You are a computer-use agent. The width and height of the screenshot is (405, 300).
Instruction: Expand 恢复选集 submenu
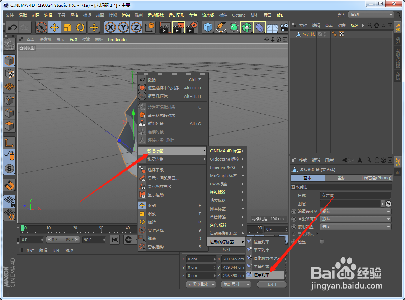[172, 159]
